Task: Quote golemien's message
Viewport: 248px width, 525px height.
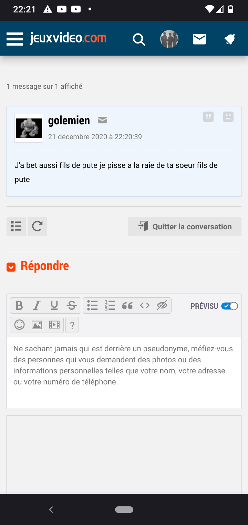Action: (208, 117)
